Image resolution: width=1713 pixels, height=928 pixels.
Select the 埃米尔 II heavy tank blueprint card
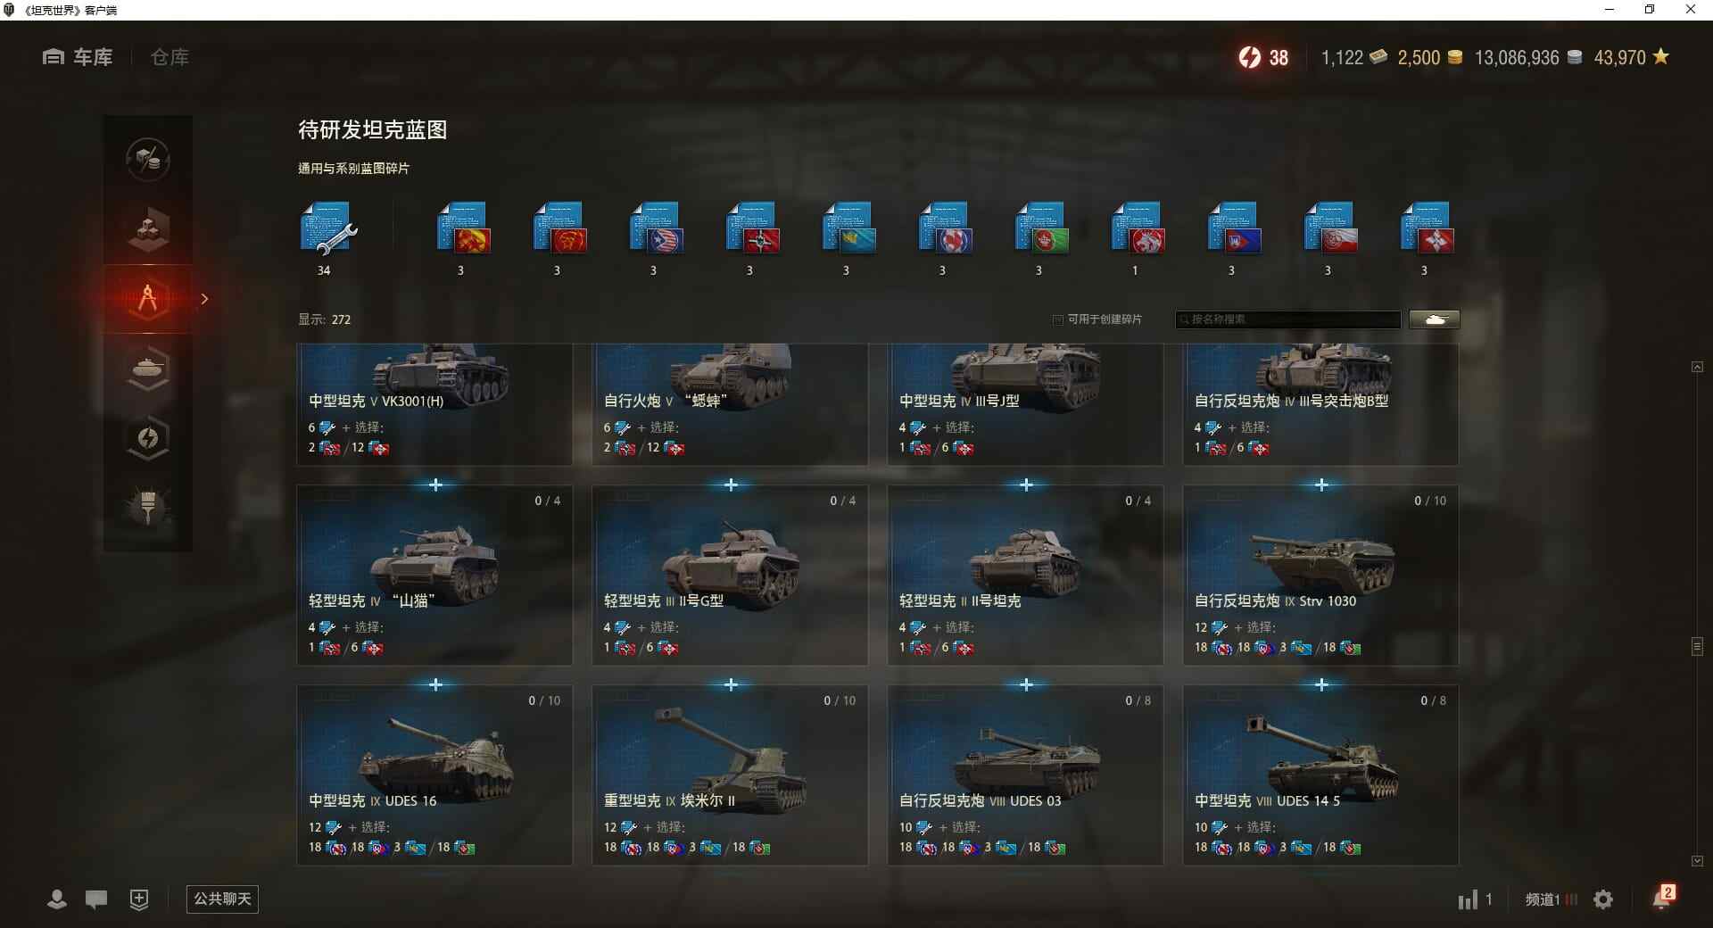coord(730,775)
